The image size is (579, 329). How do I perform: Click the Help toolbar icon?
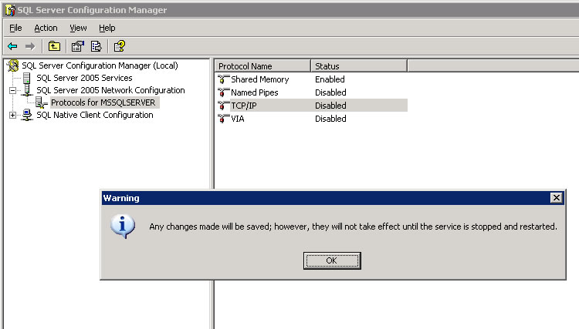(x=119, y=46)
